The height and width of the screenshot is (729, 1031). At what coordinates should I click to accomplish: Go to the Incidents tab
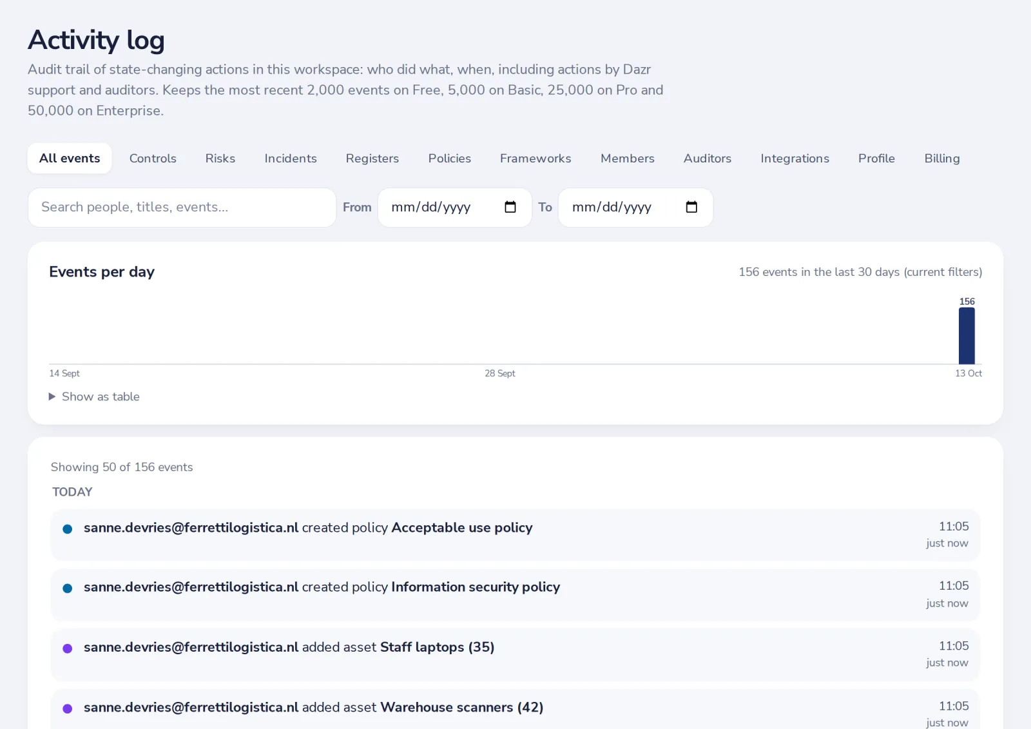coord(291,159)
